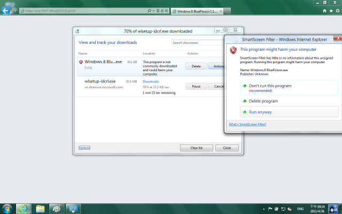Go back with the browser Back arrow
Image resolution: width=342 pixels, height=214 pixels.
pyautogui.click(x=5, y=10)
